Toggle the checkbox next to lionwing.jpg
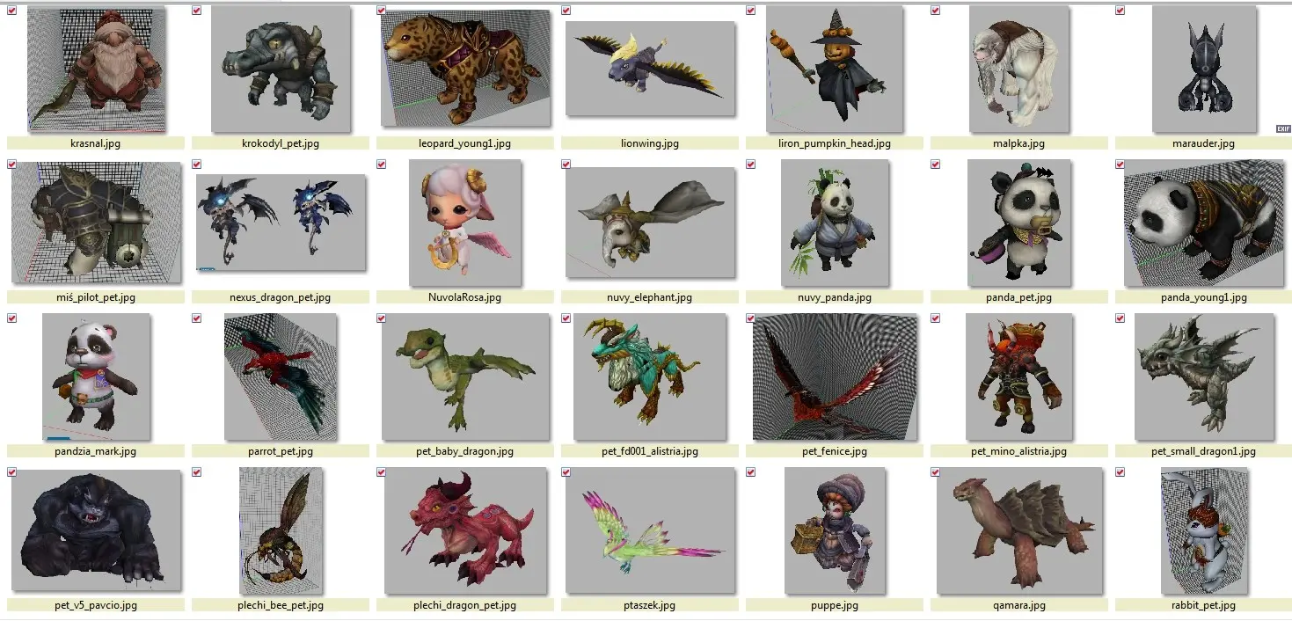Image resolution: width=1292 pixels, height=621 pixels. coord(566,11)
